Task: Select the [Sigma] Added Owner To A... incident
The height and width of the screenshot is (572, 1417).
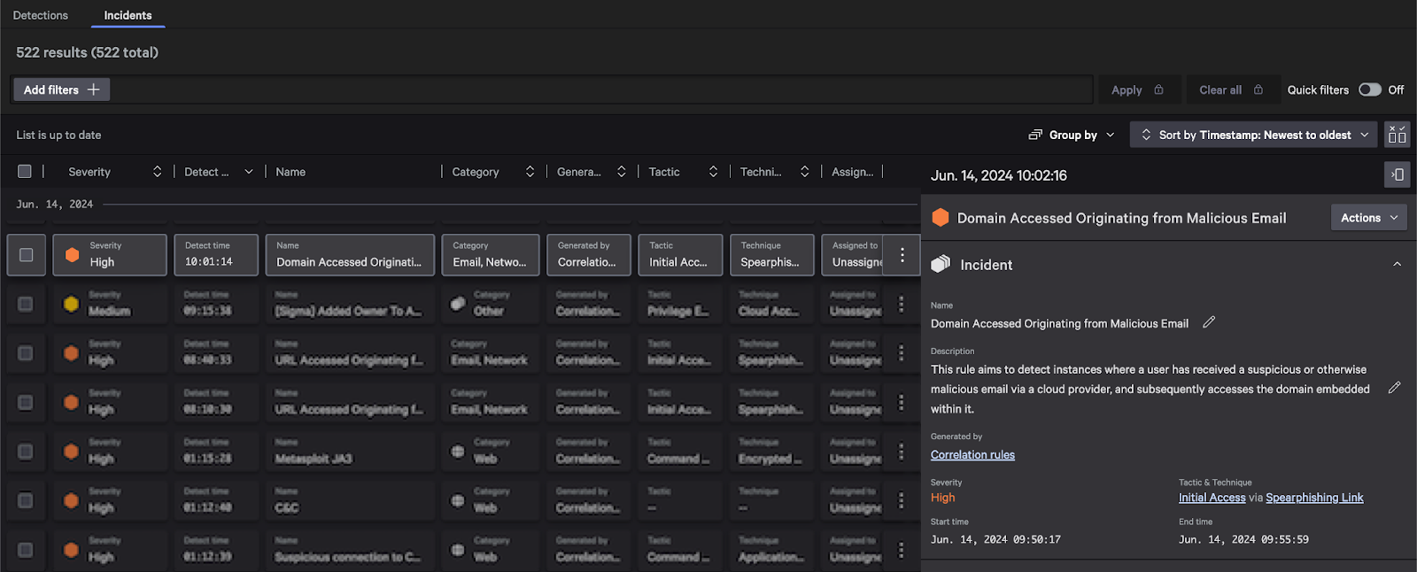Action: click(348, 312)
